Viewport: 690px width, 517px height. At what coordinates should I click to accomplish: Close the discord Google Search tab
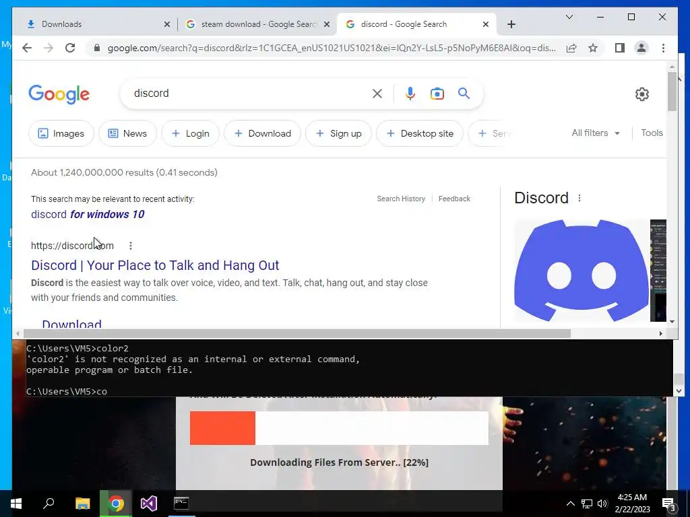click(x=485, y=24)
